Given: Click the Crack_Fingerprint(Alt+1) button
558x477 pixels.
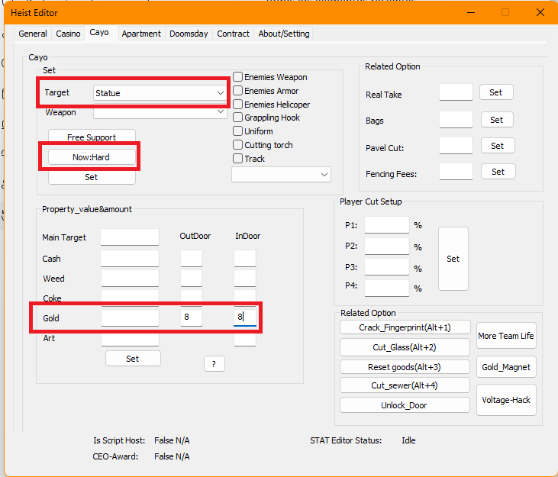Looking at the screenshot, I should point(405,327).
